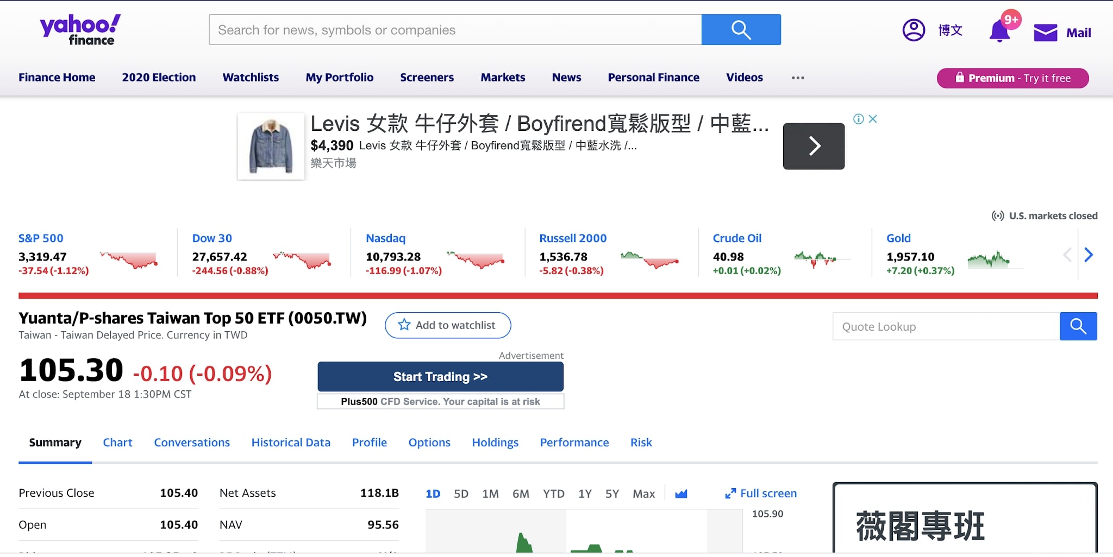The image size is (1113, 557).
Task: Open the Gold link
Action: click(898, 238)
